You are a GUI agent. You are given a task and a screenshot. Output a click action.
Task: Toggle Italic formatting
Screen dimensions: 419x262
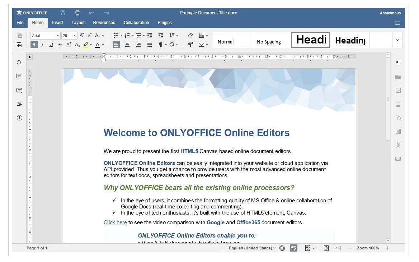coord(42,45)
